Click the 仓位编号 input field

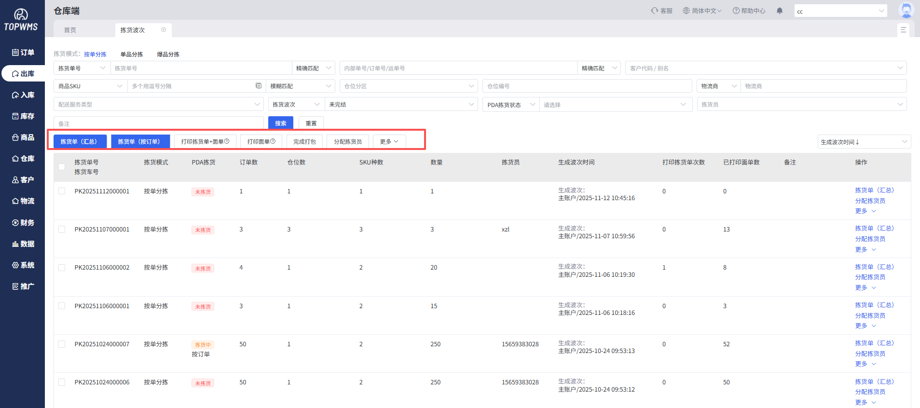(x=587, y=86)
